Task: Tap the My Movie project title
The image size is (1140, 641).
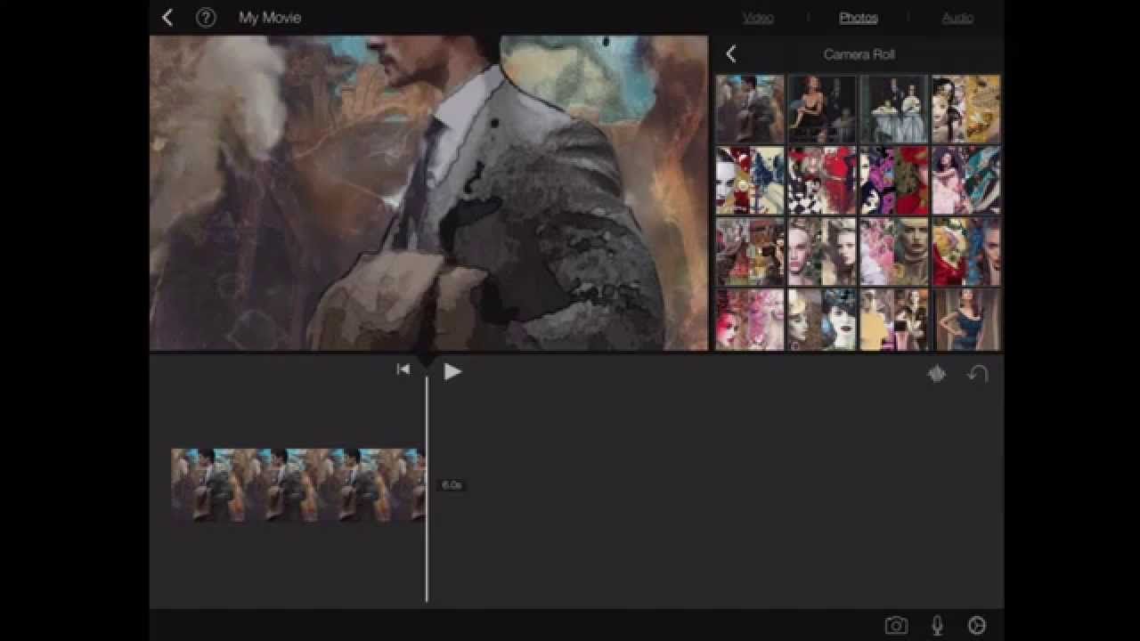Action: [x=270, y=18]
